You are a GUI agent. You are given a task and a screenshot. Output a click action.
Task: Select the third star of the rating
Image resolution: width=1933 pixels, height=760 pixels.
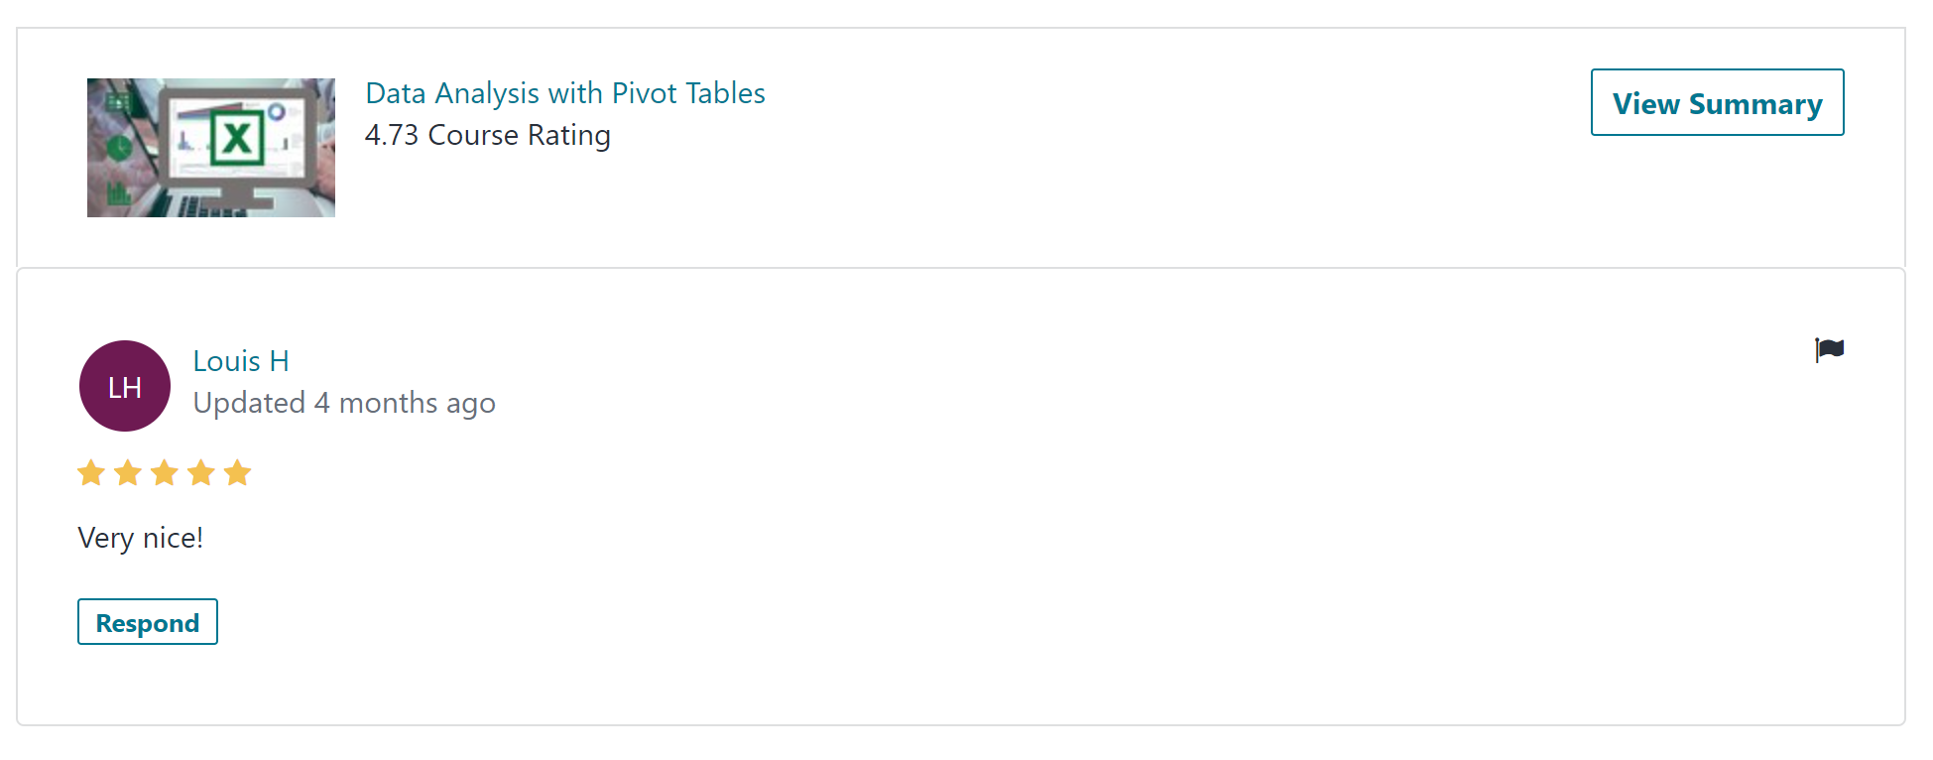click(165, 473)
